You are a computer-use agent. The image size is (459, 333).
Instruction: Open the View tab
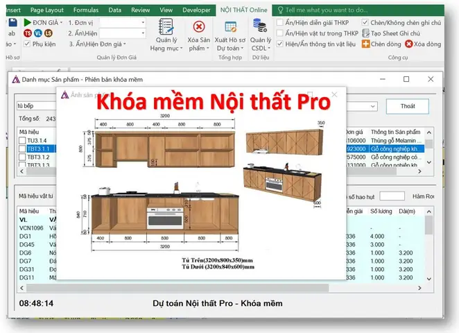(166, 10)
